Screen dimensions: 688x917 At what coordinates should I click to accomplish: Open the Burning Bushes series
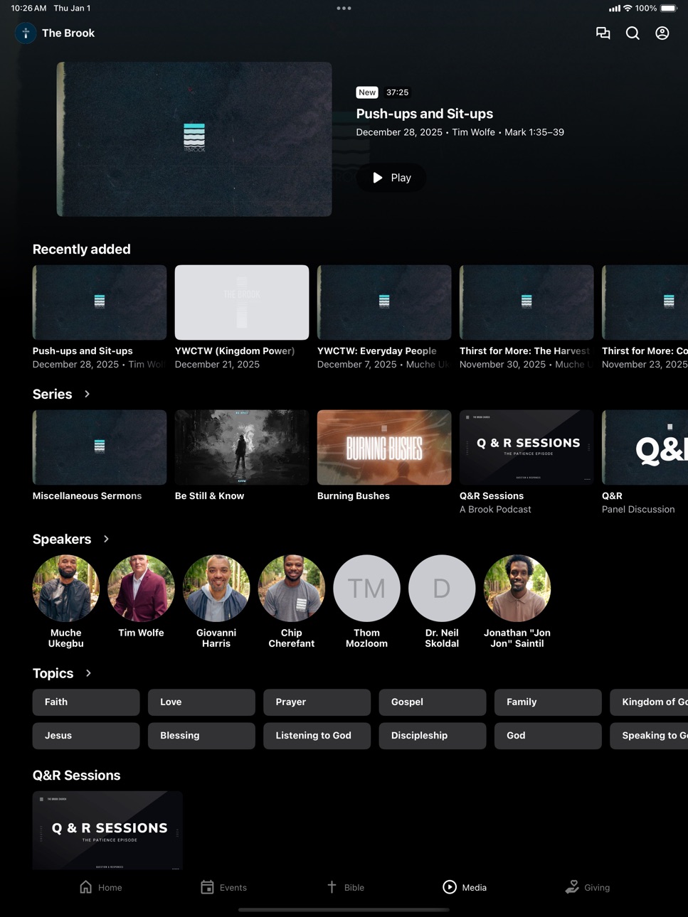pos(384,456)
